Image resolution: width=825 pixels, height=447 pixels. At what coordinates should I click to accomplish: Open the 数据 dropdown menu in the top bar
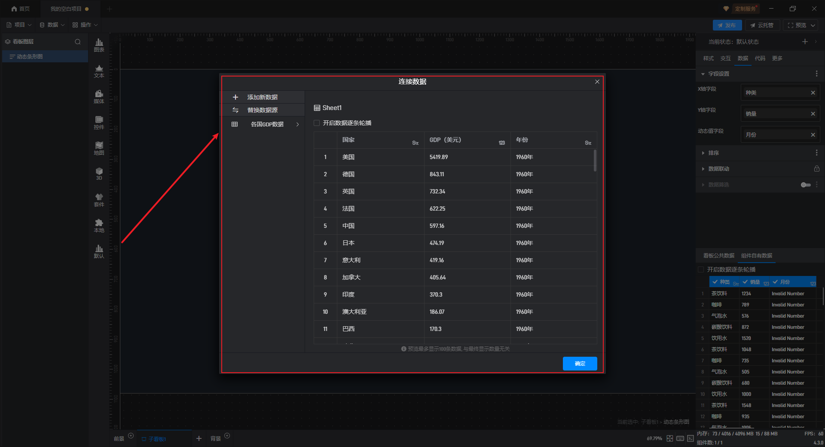tap(52, 25)
